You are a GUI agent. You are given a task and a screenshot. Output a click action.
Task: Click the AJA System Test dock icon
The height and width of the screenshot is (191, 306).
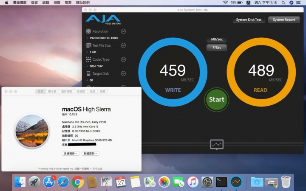(x=236, y=182)
